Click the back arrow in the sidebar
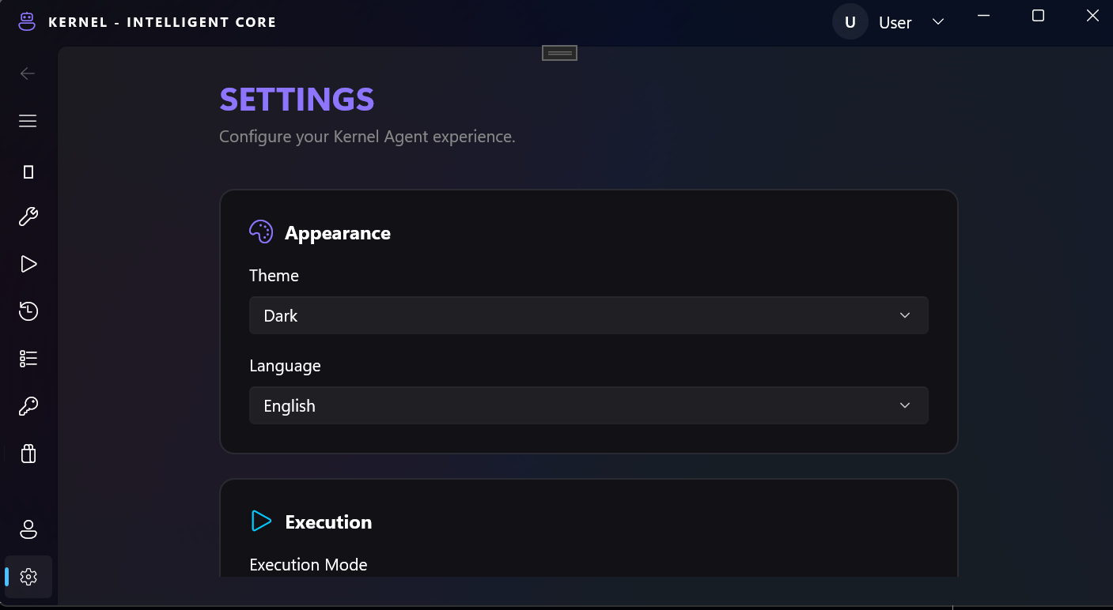 (28, 73)
